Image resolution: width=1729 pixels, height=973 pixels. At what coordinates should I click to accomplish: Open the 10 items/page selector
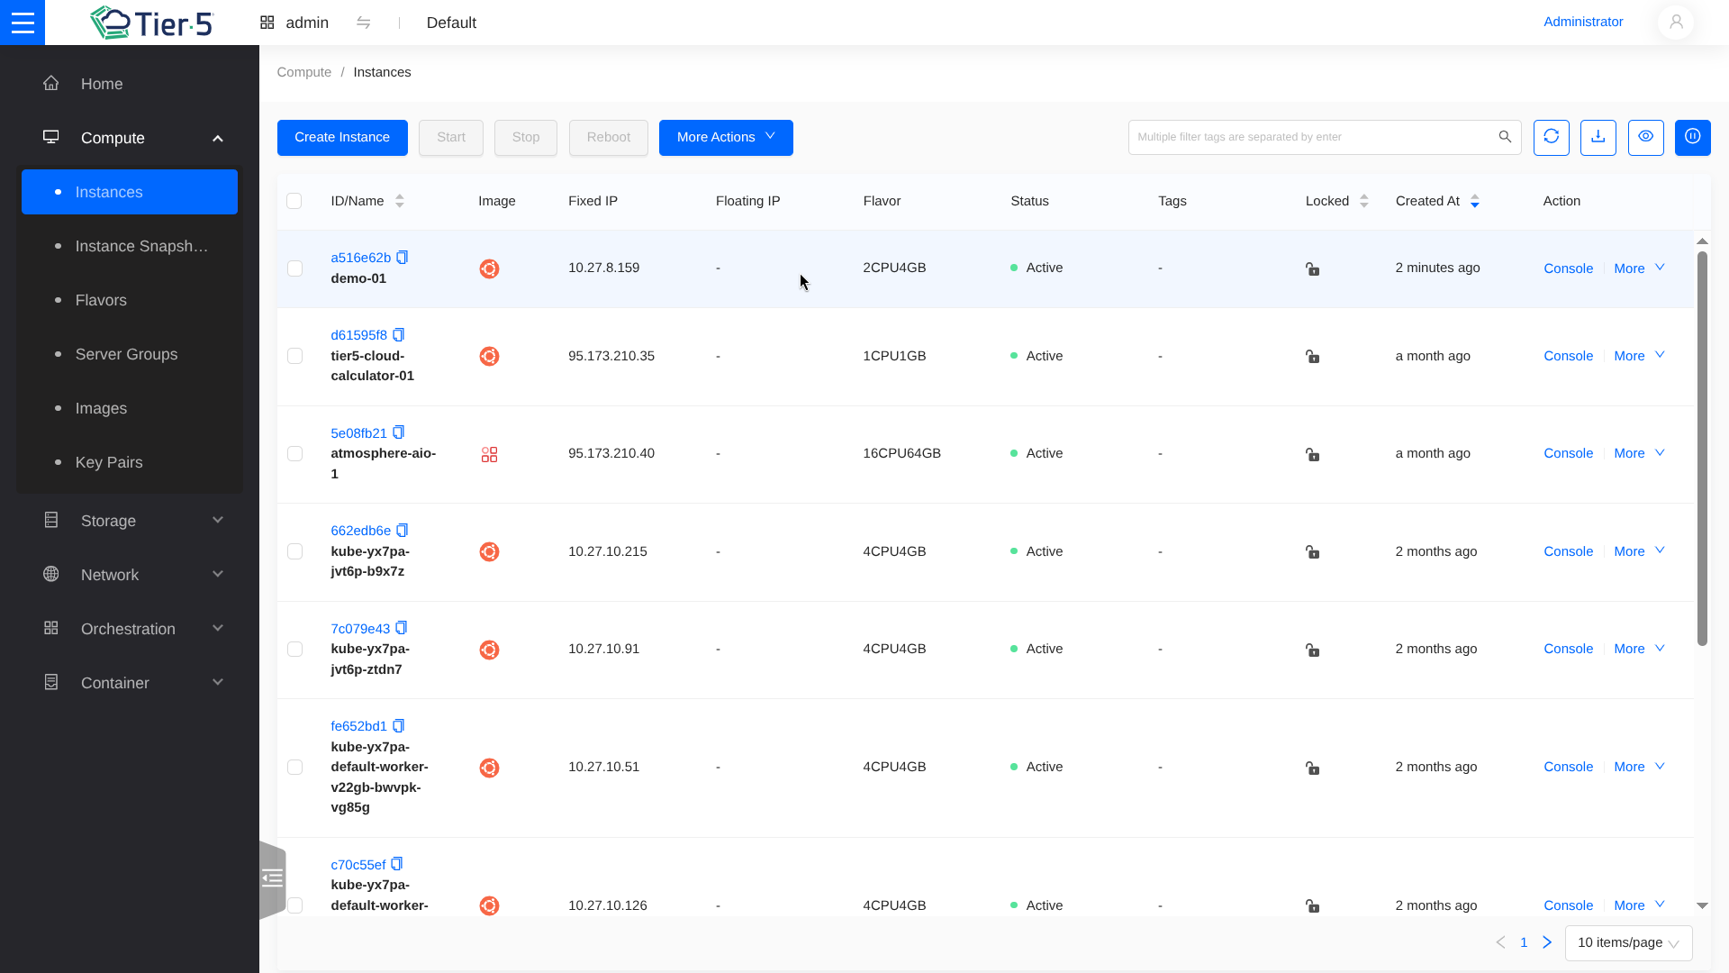point(1628,942)
